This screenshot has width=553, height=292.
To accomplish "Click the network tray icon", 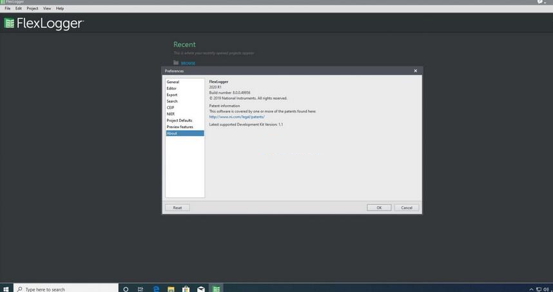I will 539,289.
